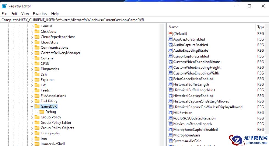This screenshot has height=146, width=269.
Task: Open the Edit menu
Action: coord(14,13)
